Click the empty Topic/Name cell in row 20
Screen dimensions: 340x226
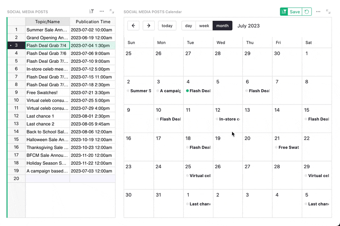tap(47, 179)
